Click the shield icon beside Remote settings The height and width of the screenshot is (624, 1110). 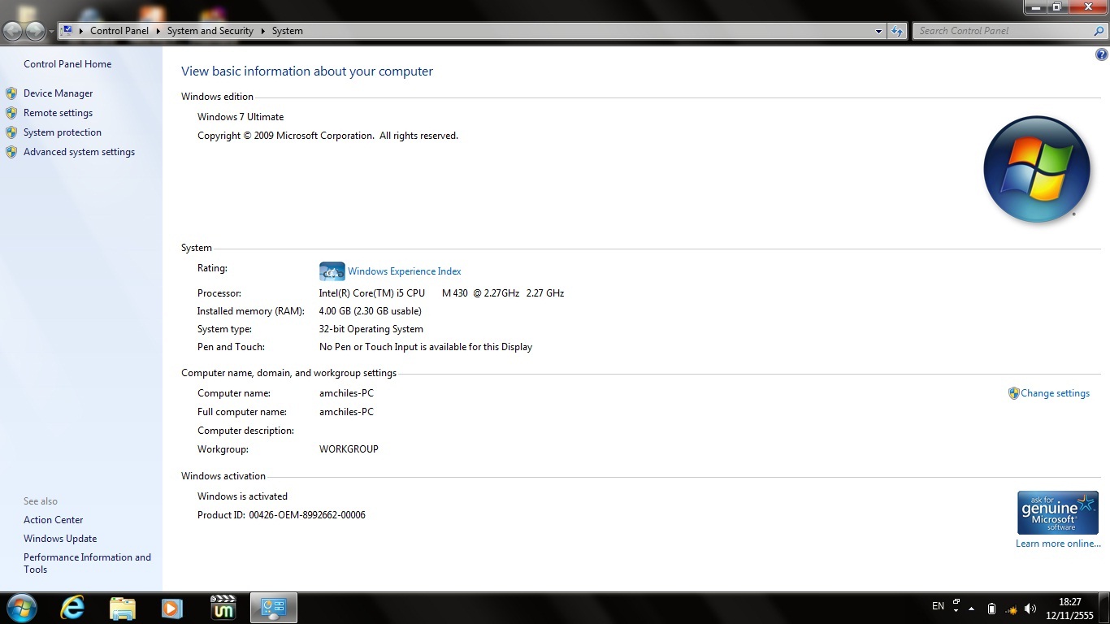pos(11,113)
